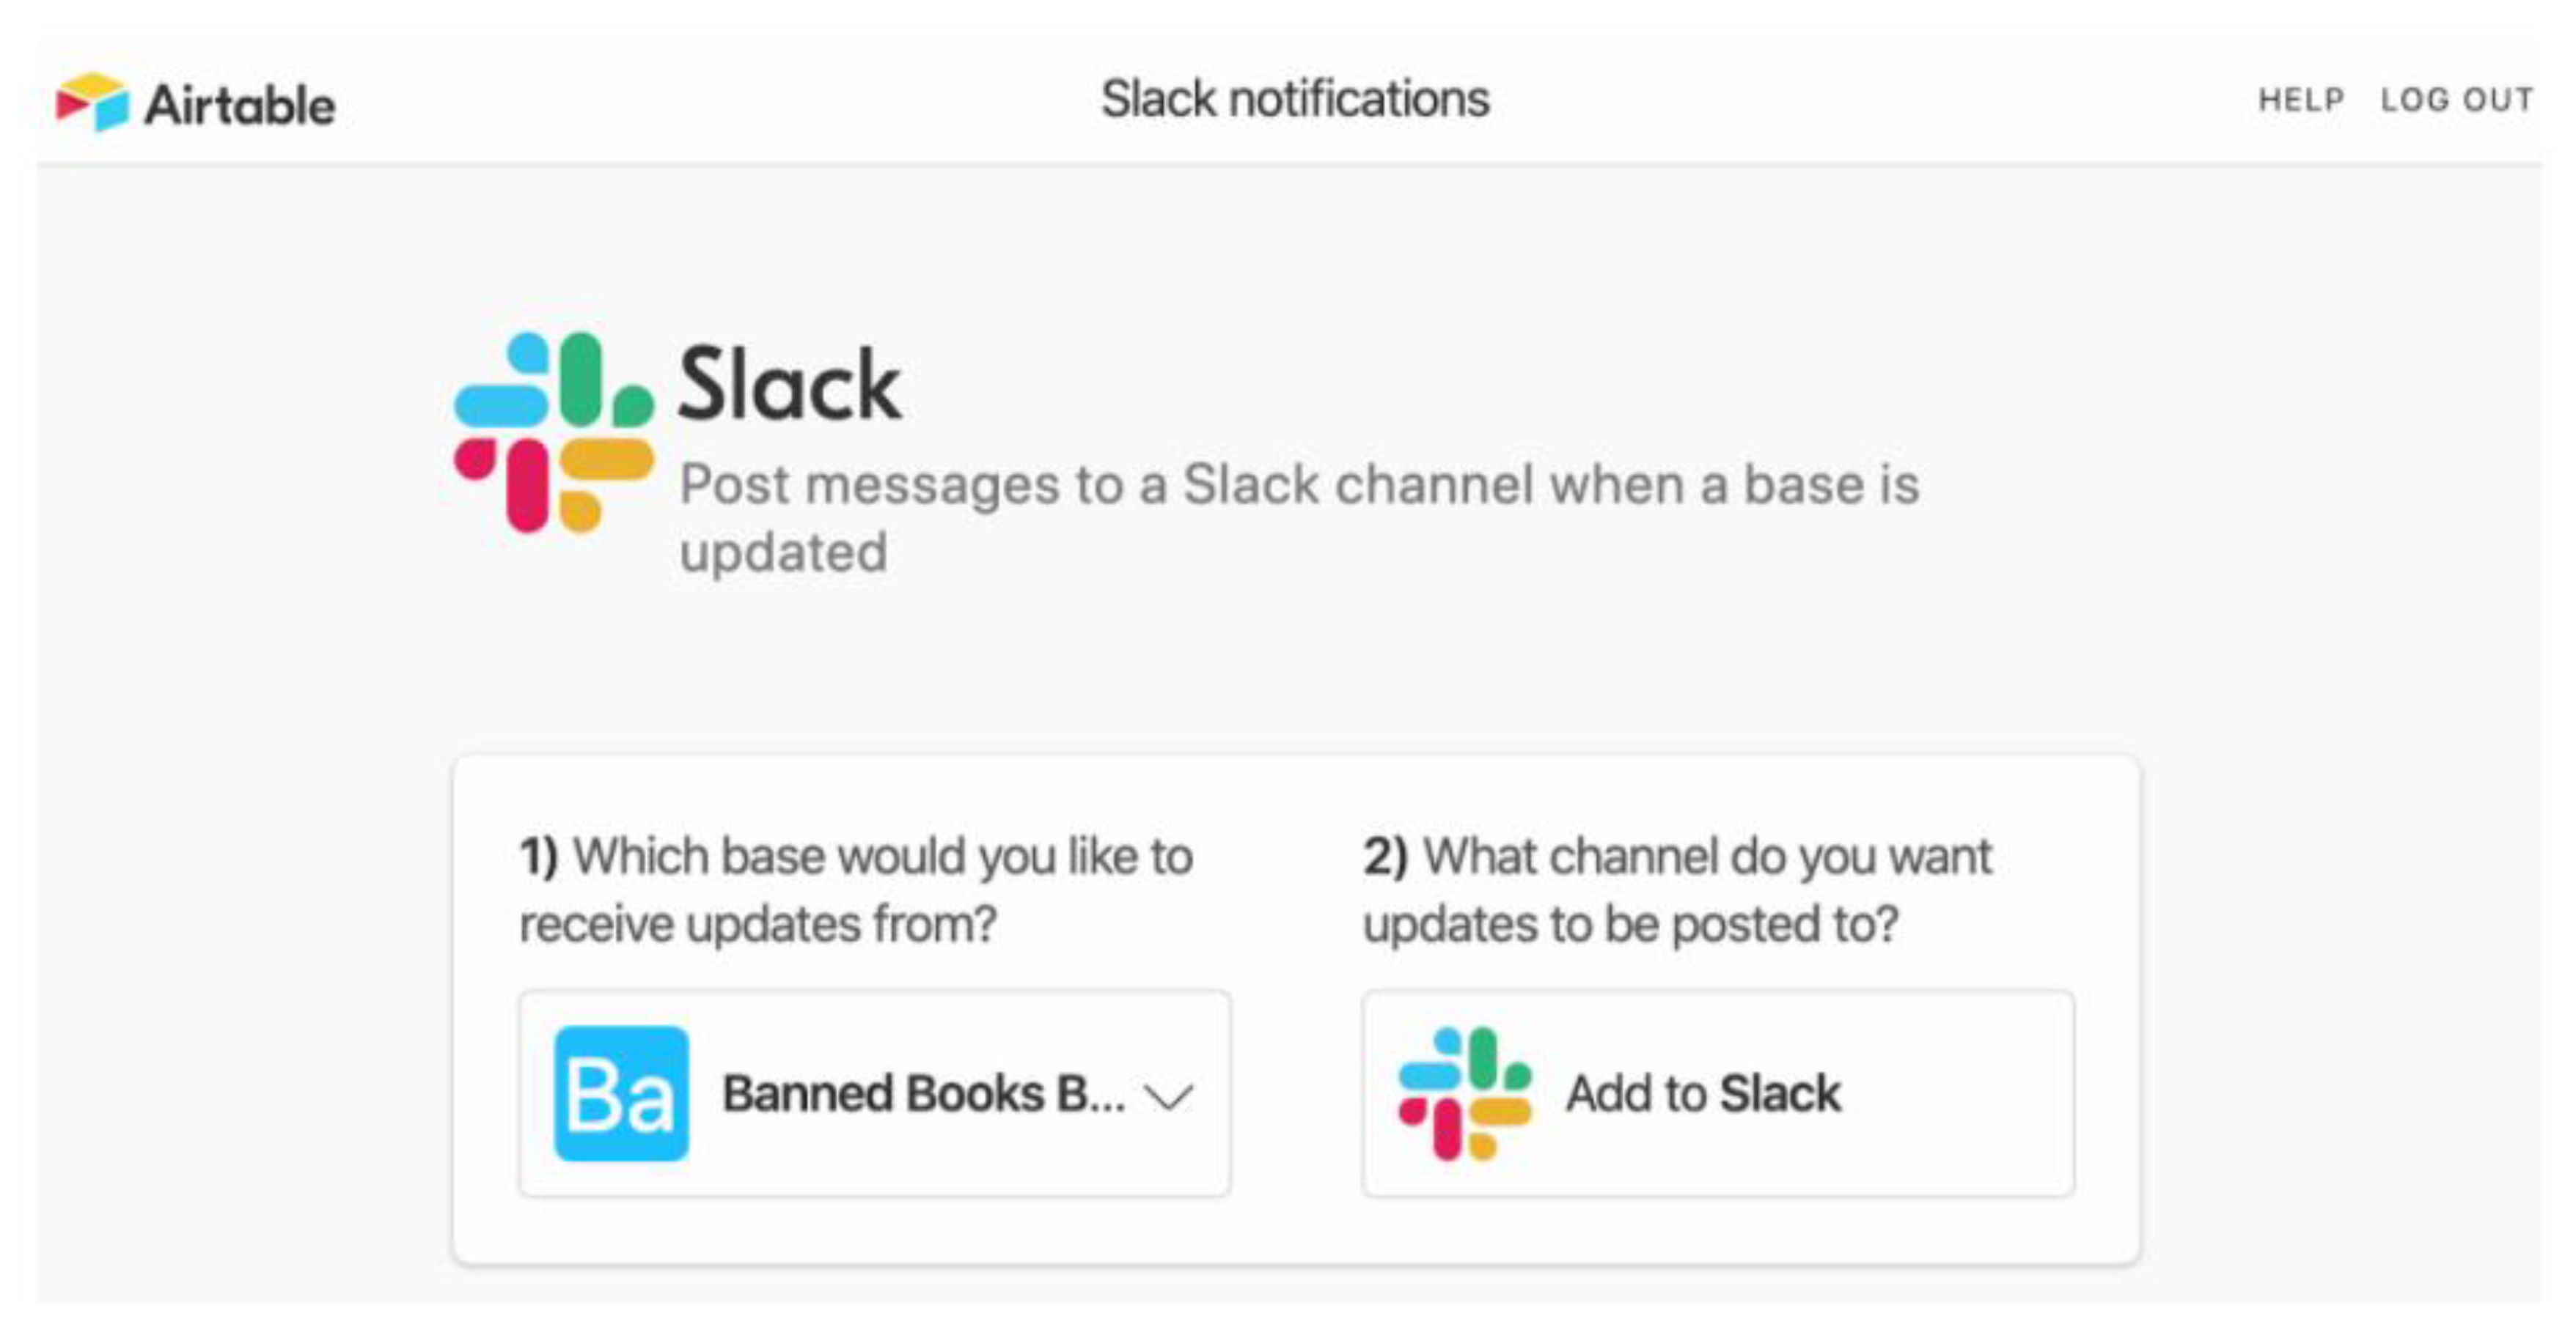Image resolution: width=2576 pixels, height=1338 pixels.
Task: Click the "Which base would you like" question text
Action: (882, 857)
